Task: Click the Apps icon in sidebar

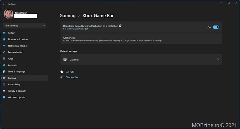Action: (x=4, y=59)
